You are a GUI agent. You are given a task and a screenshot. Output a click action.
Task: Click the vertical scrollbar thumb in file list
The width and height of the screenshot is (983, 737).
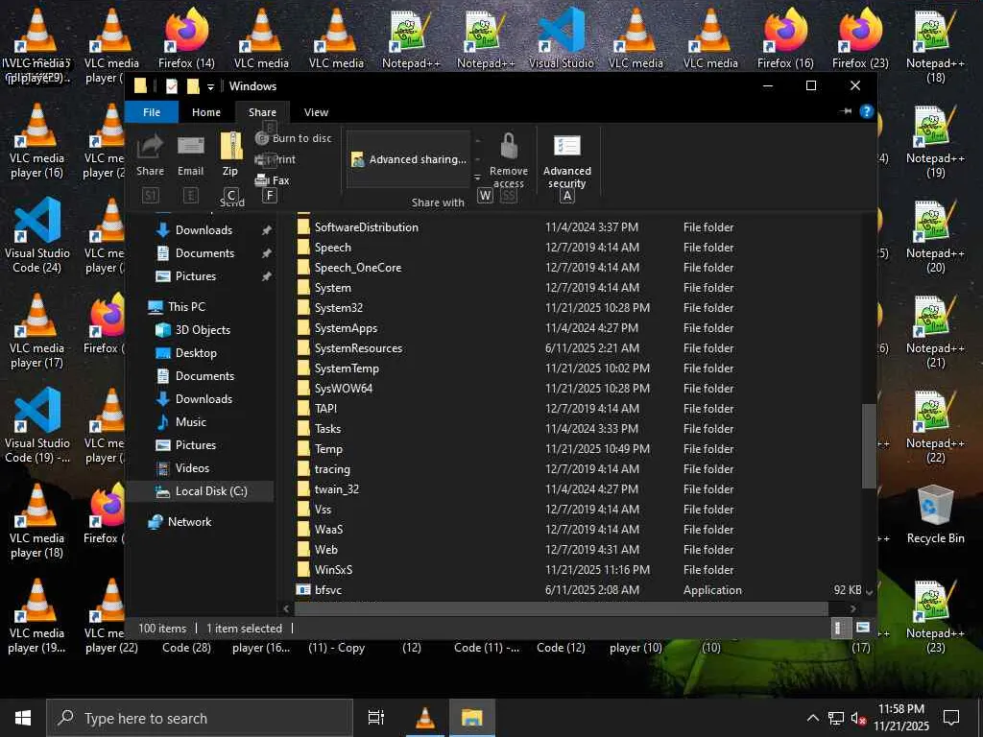click(x=869, y=446)
